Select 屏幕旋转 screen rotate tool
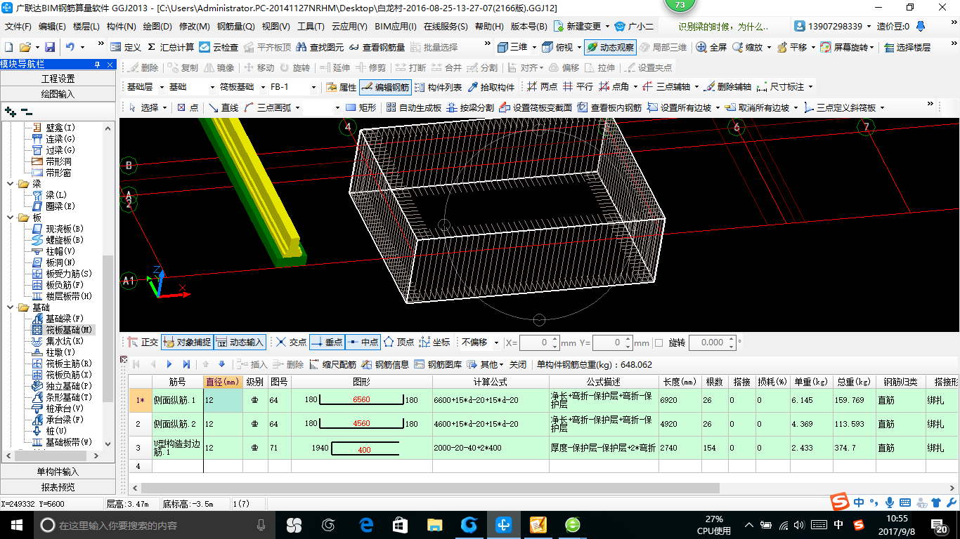This screenshot has width=960, height=539. click(x=847, y=47)
